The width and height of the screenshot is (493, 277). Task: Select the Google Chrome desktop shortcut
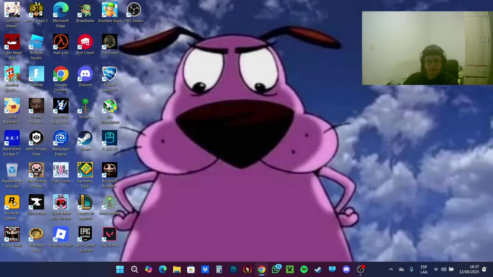coord(60,79)
